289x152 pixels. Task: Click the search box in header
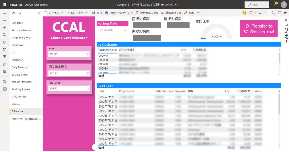pos(257,4)
